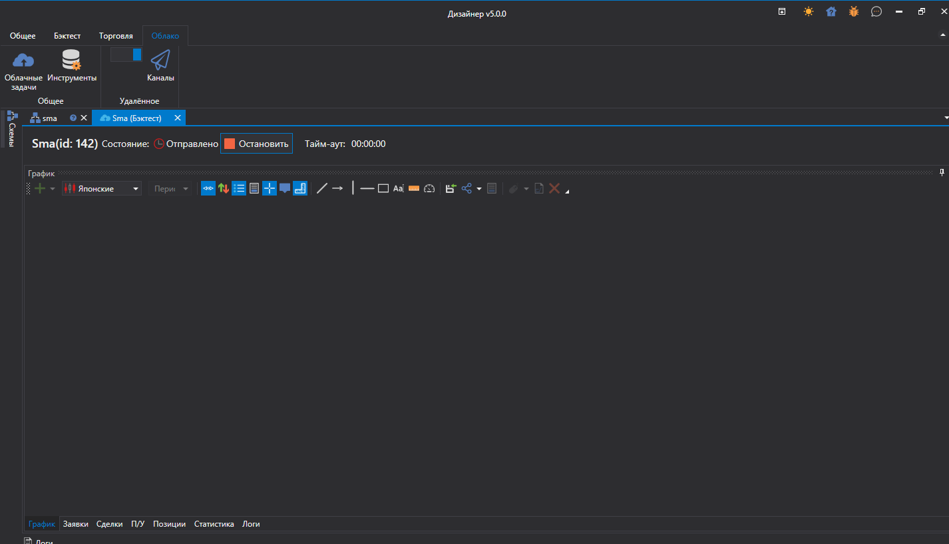
Task: Open the document tabs list arrow
Action: 946,118
